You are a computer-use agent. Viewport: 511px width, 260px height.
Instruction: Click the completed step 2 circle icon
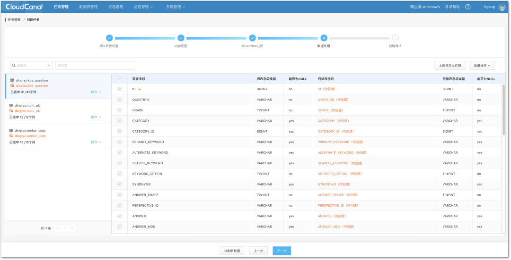pyautogui.click(x=181, y=38)
